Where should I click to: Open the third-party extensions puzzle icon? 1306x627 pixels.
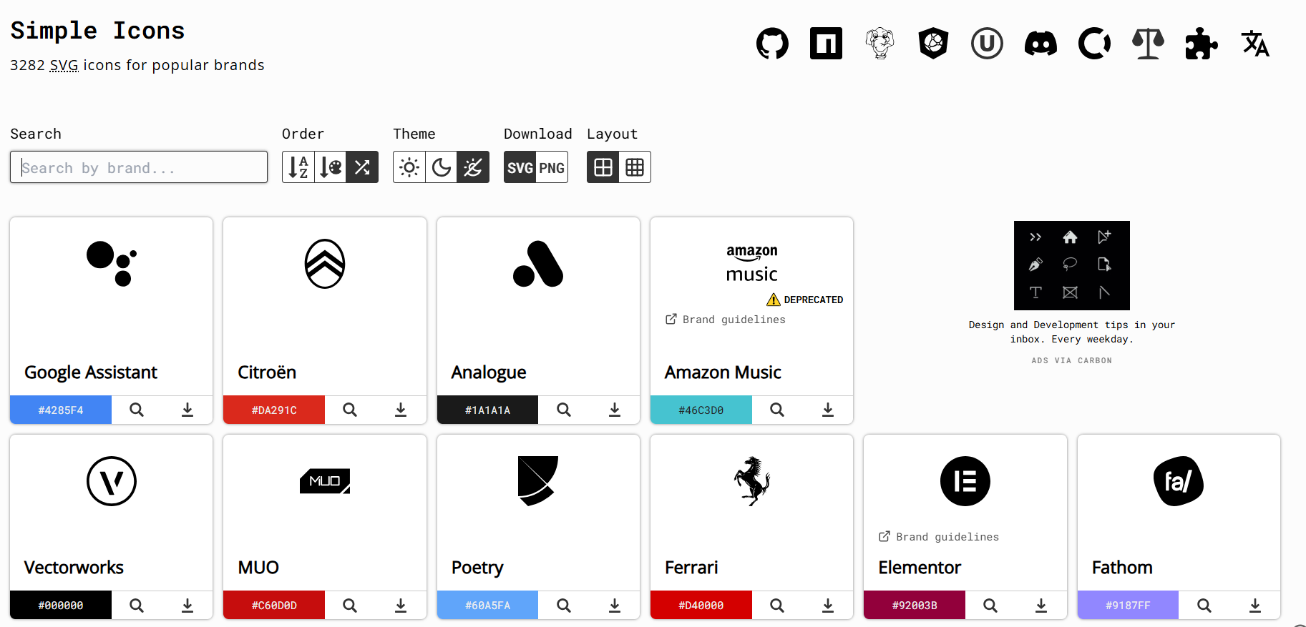coord(1202,44)
